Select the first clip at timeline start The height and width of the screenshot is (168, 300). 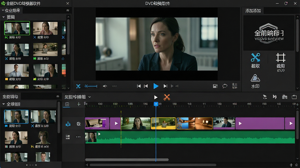97,123
